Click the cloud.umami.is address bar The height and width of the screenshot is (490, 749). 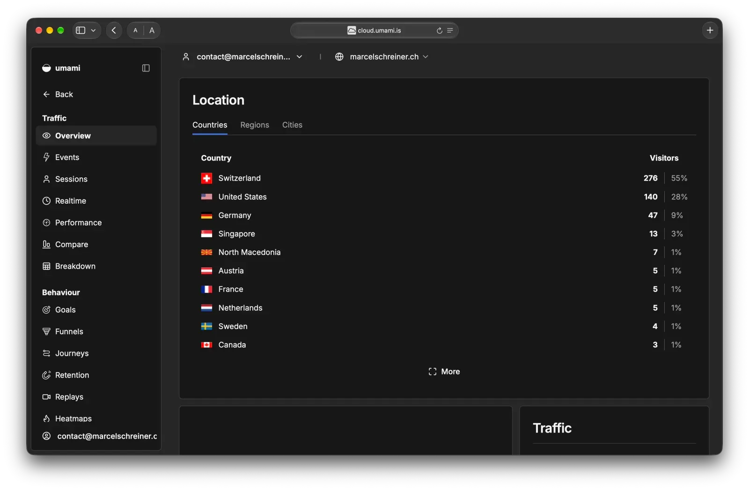[374, 30]
